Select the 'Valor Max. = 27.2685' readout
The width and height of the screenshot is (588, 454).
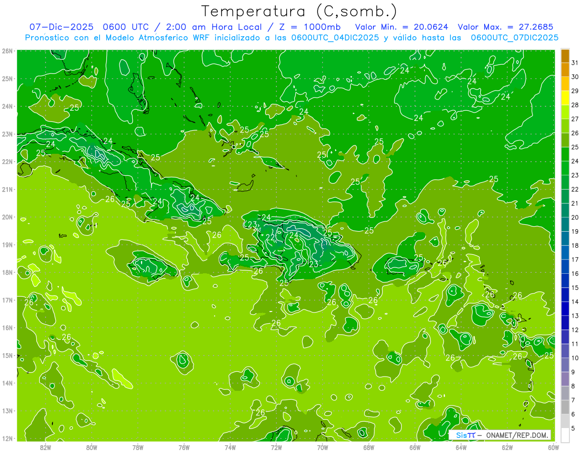point(506,27)
